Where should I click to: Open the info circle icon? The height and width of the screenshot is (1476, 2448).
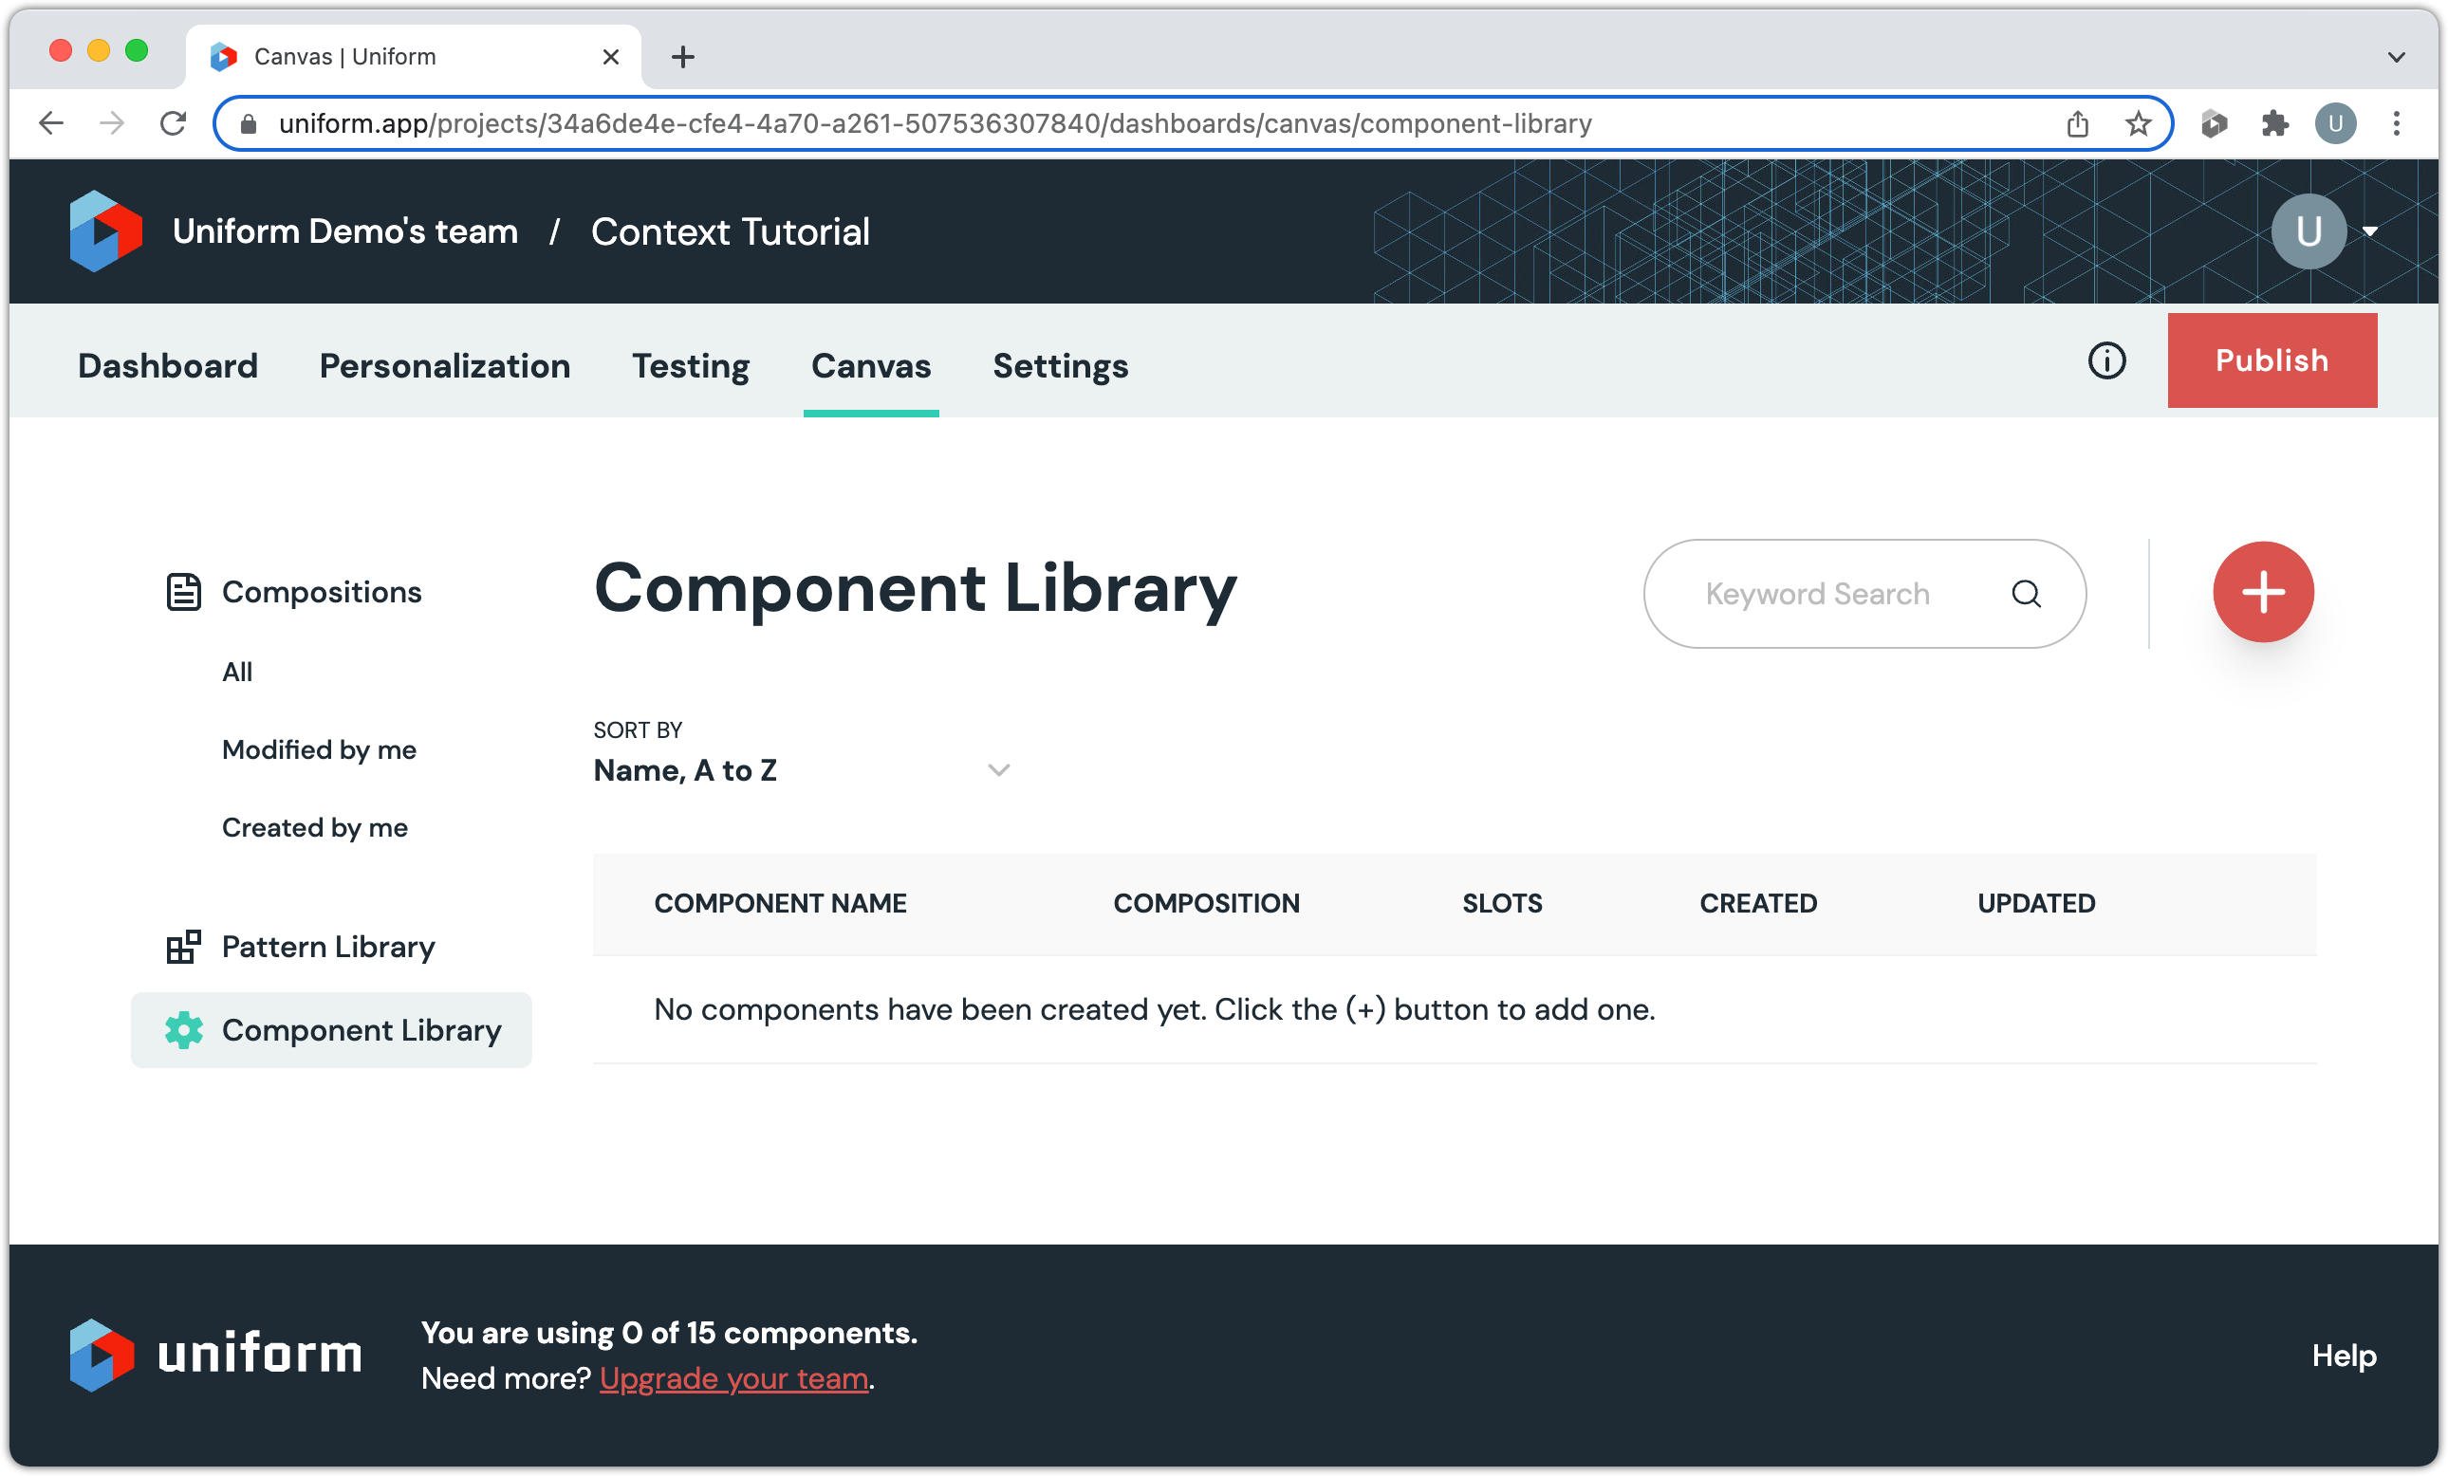point(2105,360)
